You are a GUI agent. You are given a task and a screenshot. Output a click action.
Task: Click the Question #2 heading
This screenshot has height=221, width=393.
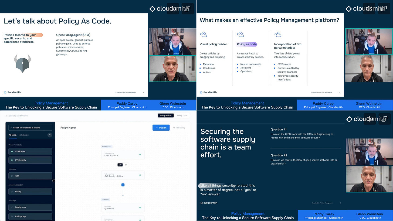(x=279, y=155)
